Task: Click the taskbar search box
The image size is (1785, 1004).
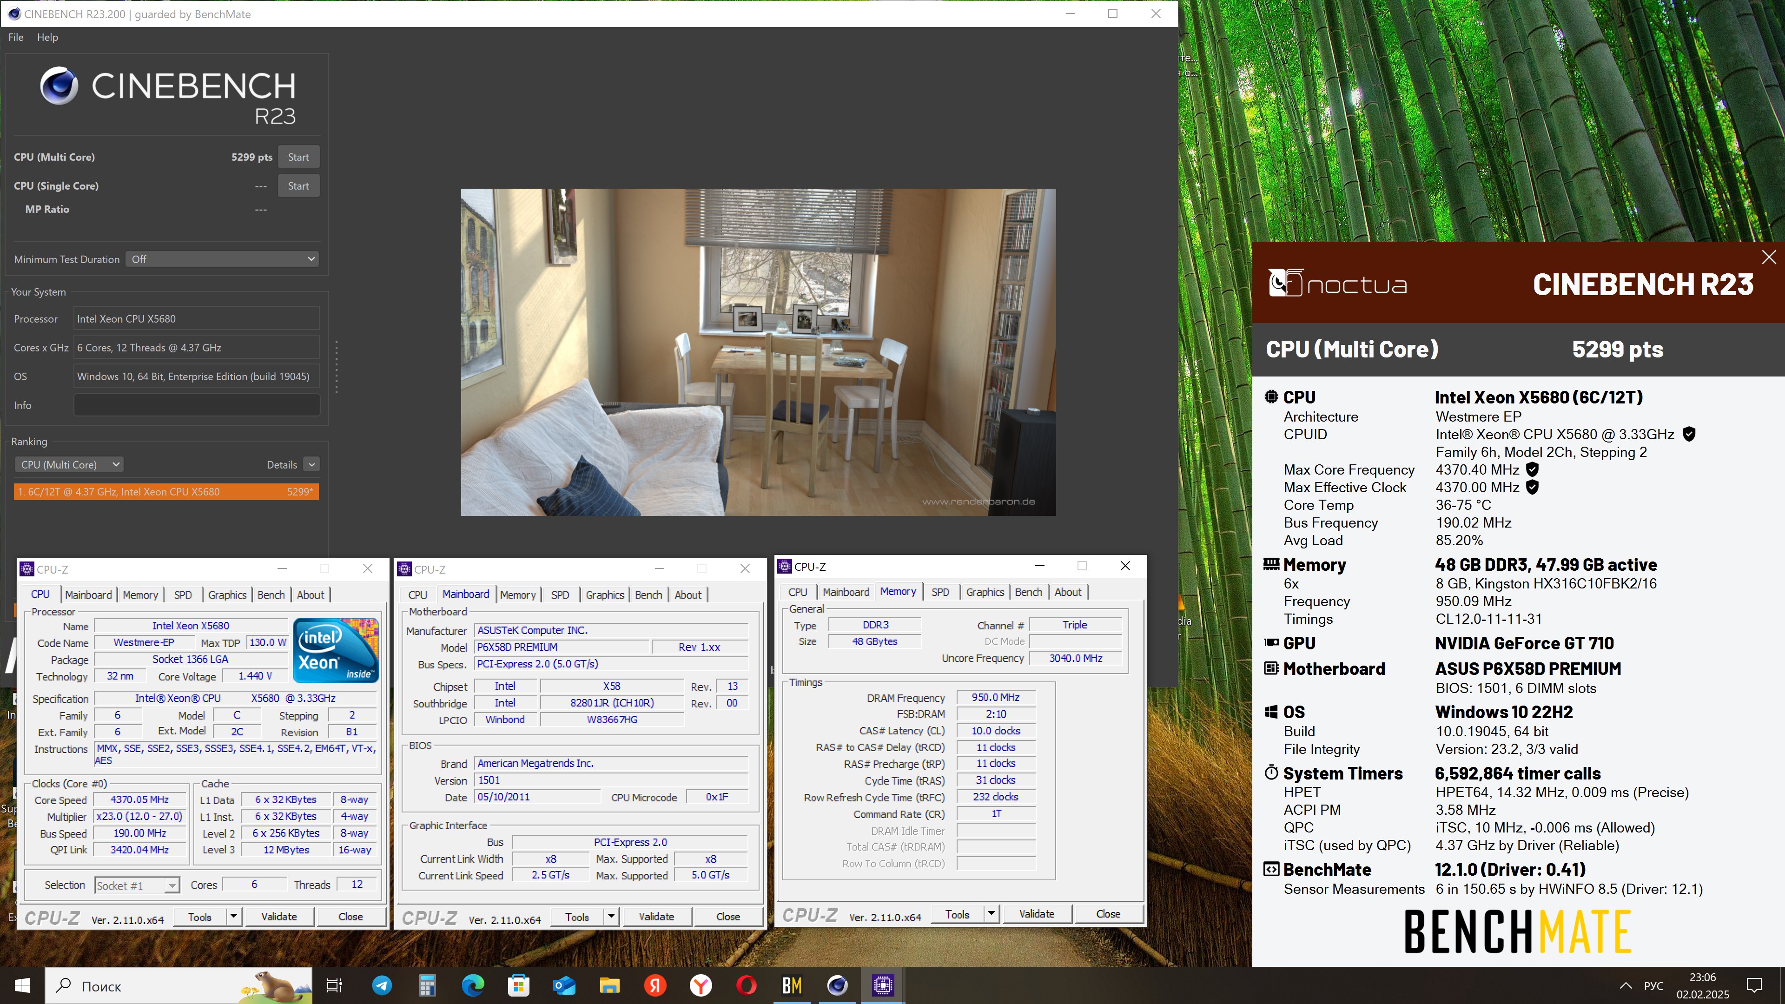Action: (x=179, y=985)
